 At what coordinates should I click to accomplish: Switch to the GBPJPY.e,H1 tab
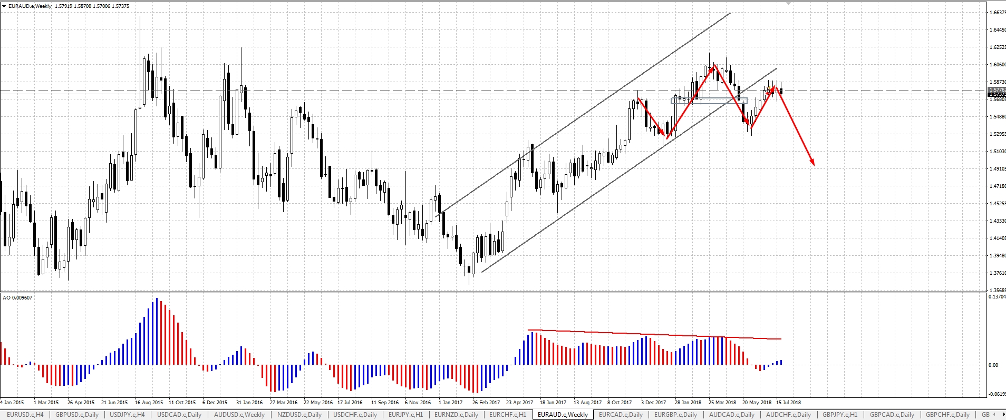(840, 415)
